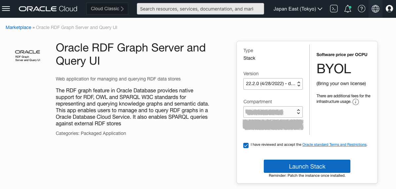Image resolution: width=396 pixels, height=189 pixels.
Task: Open Oracle standard Terms and Restrictions link
Action: click(x=334, y=144)
